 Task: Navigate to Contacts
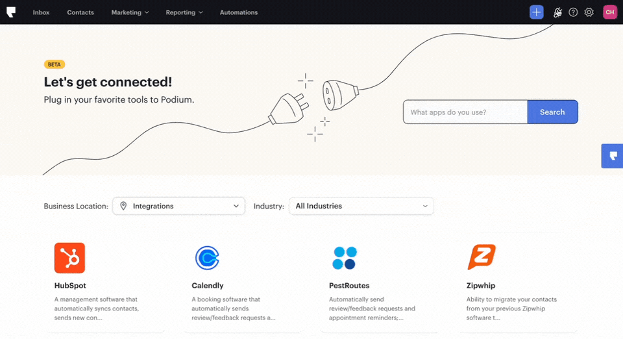pyautogui.click(x=80, y=12)
